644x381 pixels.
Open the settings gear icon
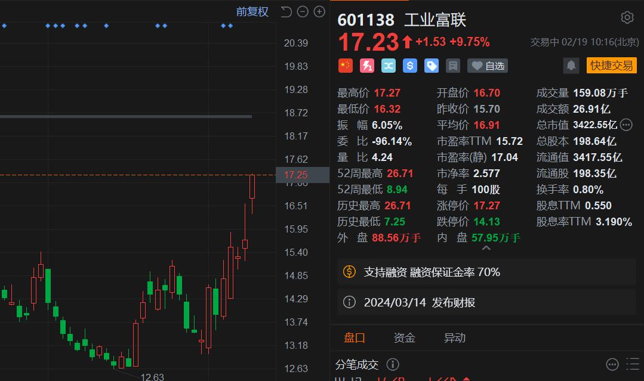tap(627, 18)
